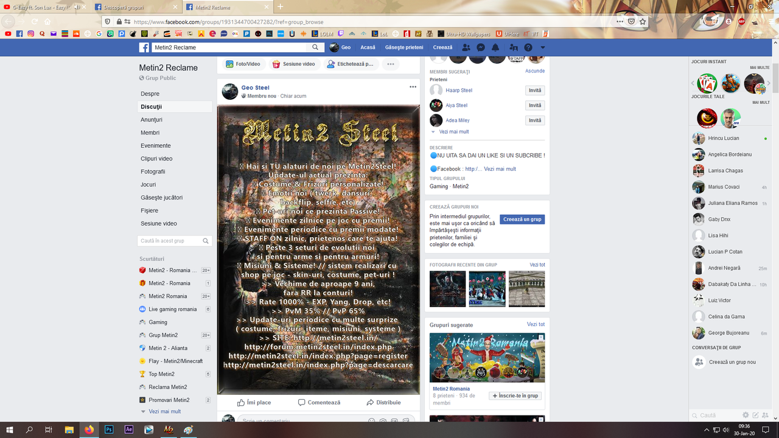The image size is (779, 438).
Task: Bookmark this page with the star icon
Action: (x=643, y=22)
